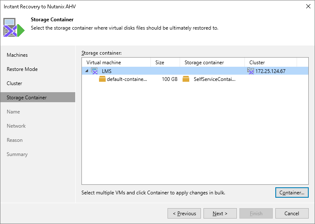The width and height of the screenshot is (315, 224).
Task: Click the Storage container column header
Action: click(x=212, y=63)
